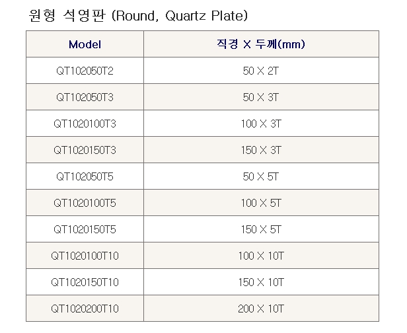
Task: Select model cell QT1020100T5
Action: pyautogui.click(x=85, y=203)
